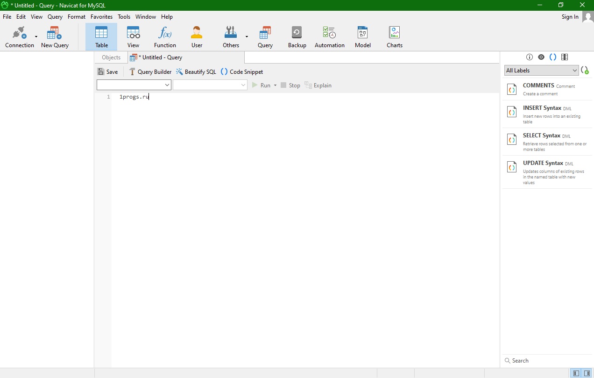Open the Tools menu

[x=124, y=17]
